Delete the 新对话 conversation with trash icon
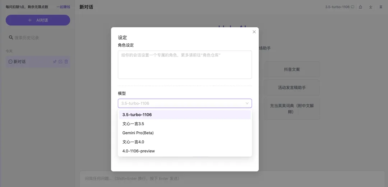The width and height of the screenshot is (388, 187). click(66, 62)
